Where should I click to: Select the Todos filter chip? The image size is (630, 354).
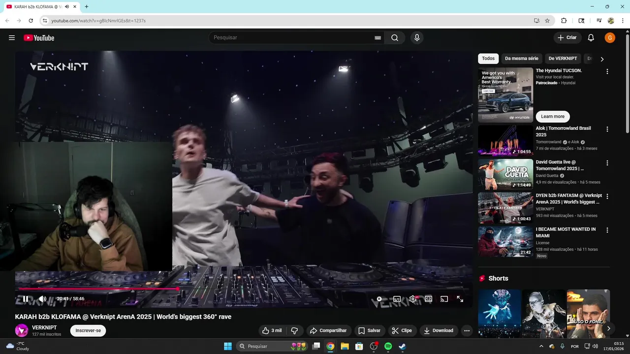pos(488,59)
